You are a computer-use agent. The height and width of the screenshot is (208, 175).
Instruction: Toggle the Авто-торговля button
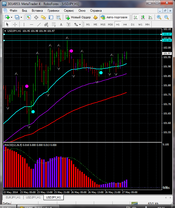pyautogui.click(x=114, y=17)
